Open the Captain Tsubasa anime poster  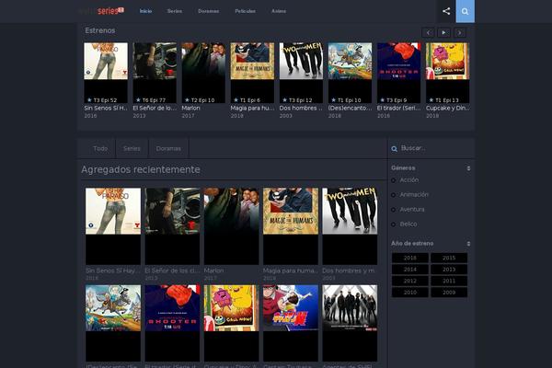coord(291,323)
